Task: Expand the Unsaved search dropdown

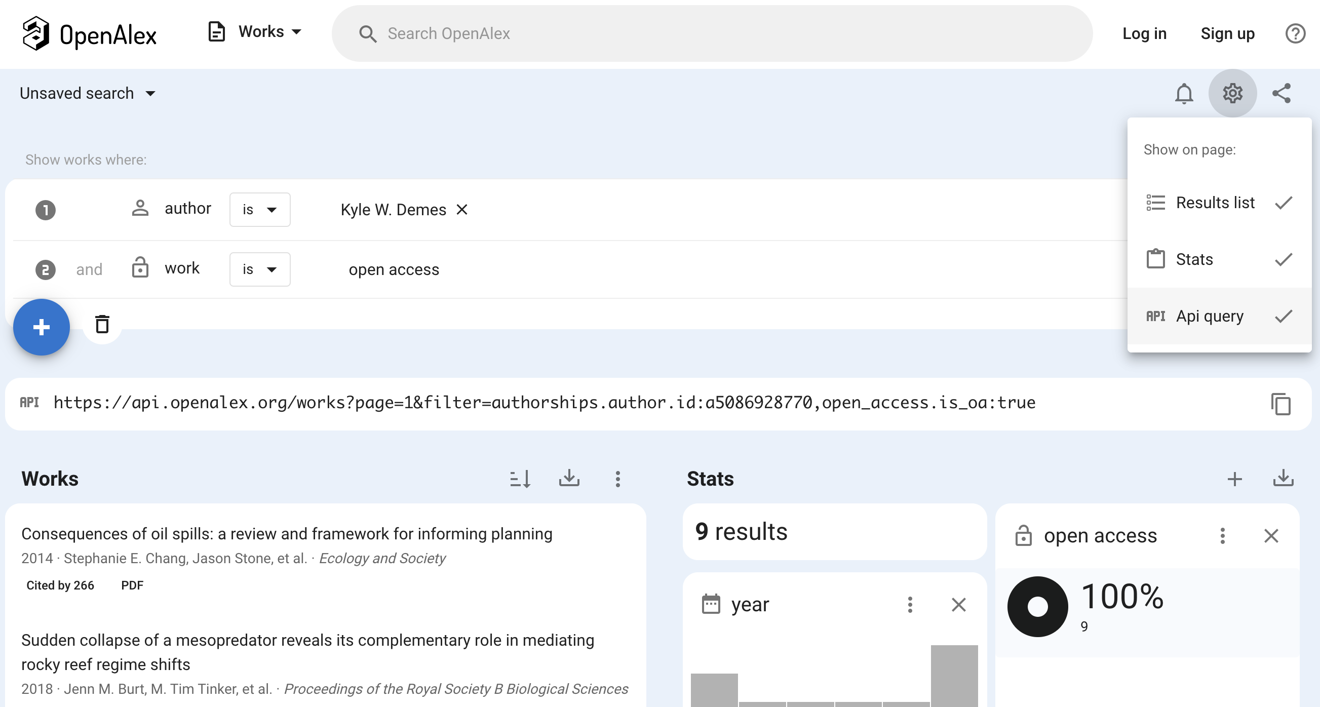Action: coord(88,93)
